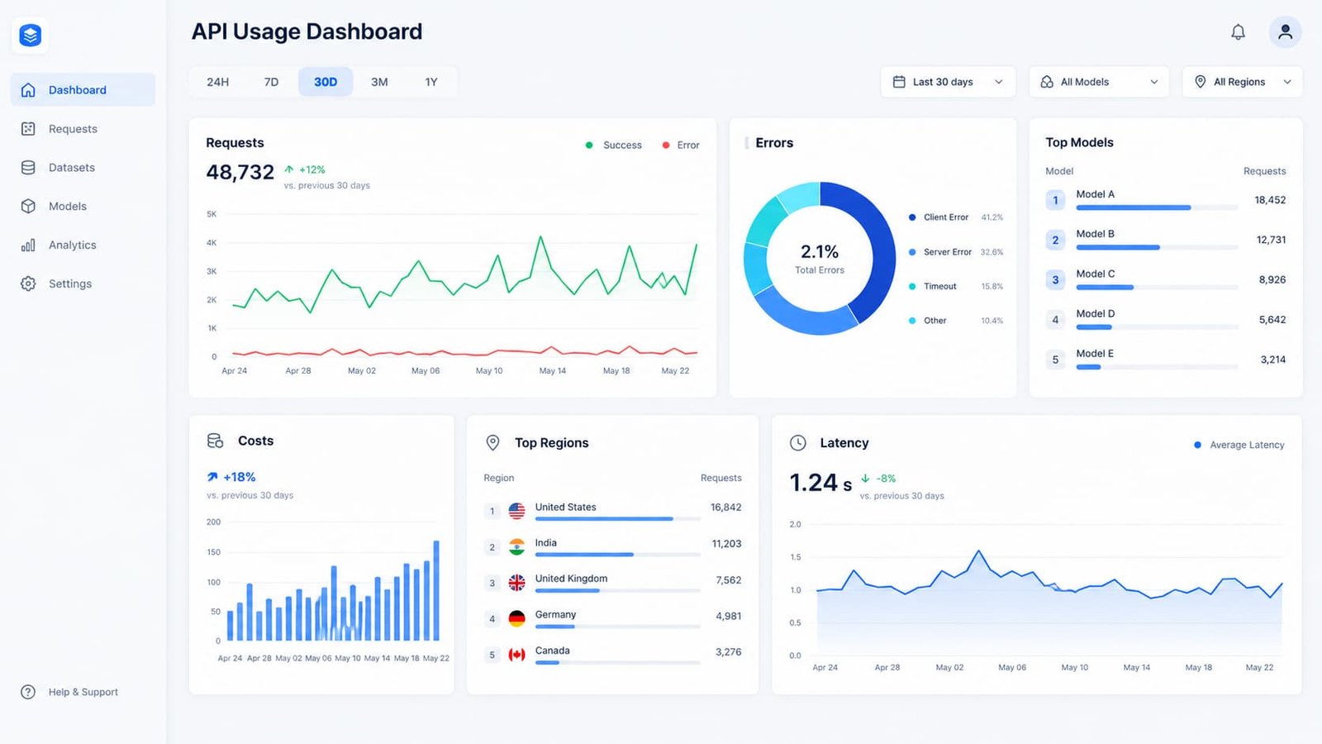Click the 48,732 requests total value
The image size is (1322, 744).
tap(240, 172)
